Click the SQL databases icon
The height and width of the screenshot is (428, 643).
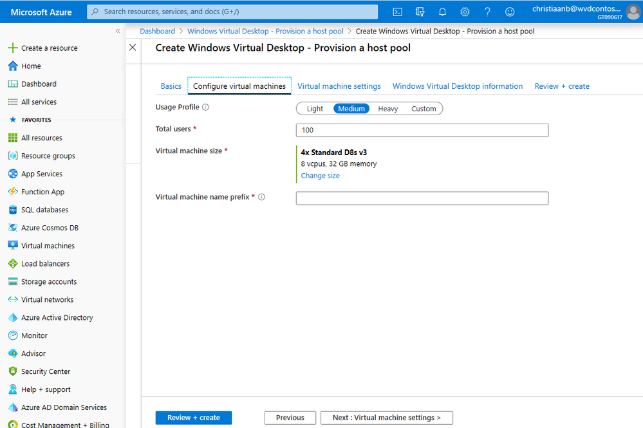(x=13, y=209)
